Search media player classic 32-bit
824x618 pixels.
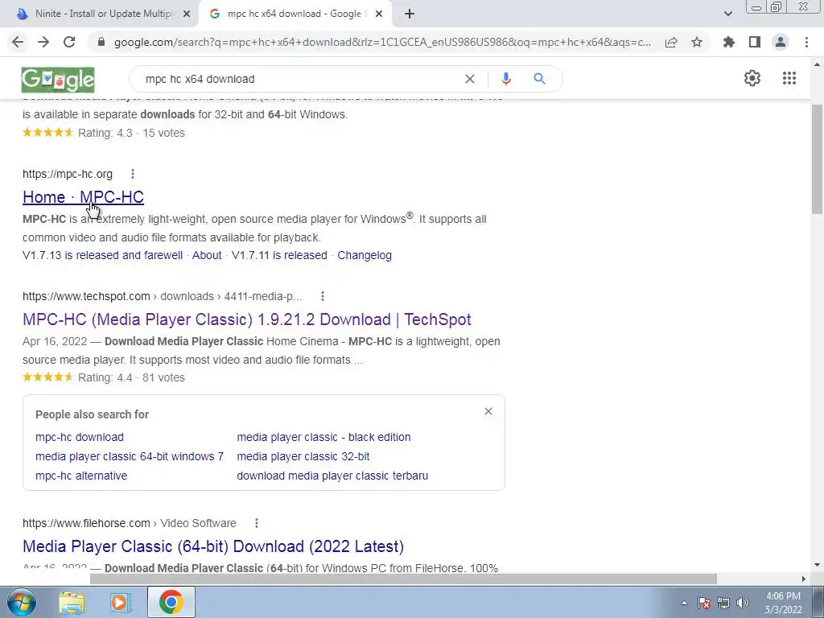pyautogui.click(x=303, y=457)
